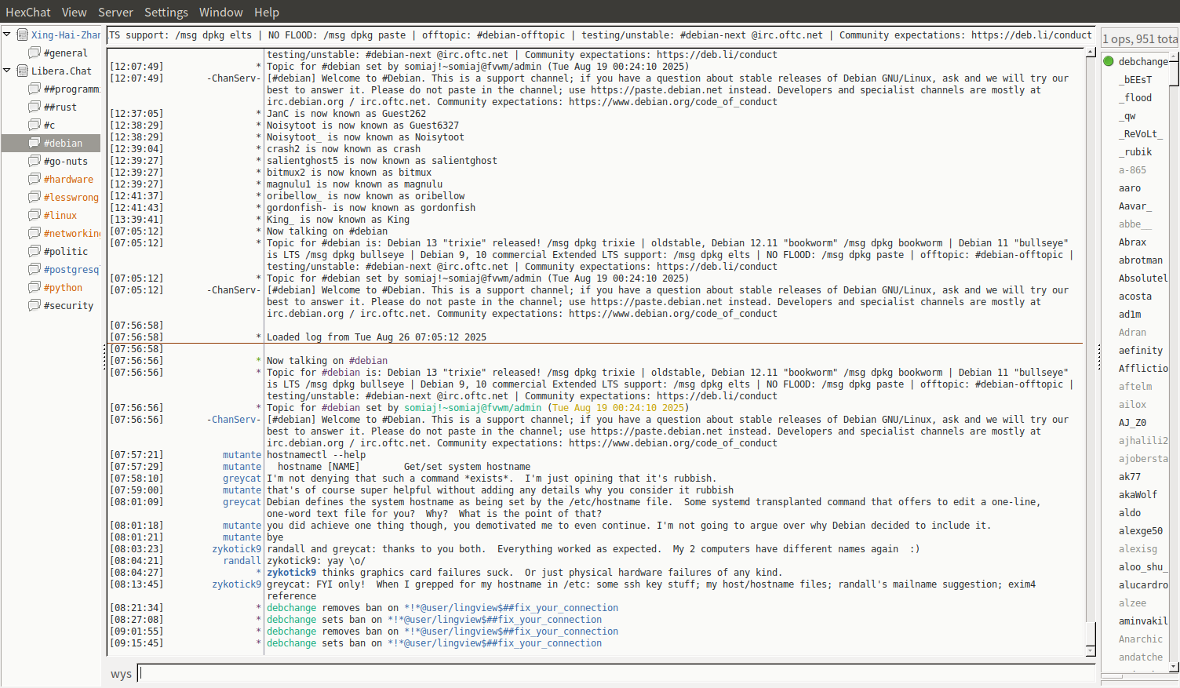
Task: Open the HexChat menu
Action: tap(28, 12)
